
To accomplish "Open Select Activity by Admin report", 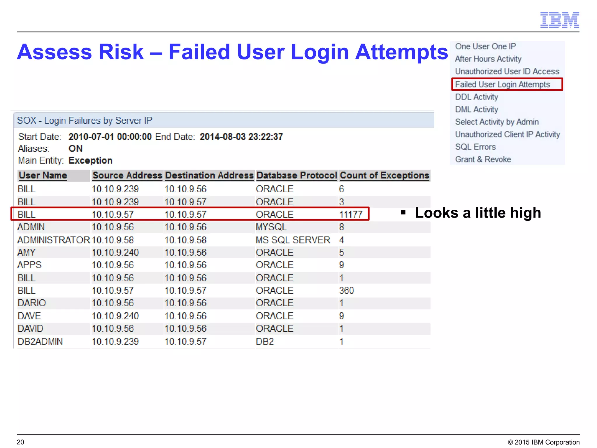I will point(497,122).
